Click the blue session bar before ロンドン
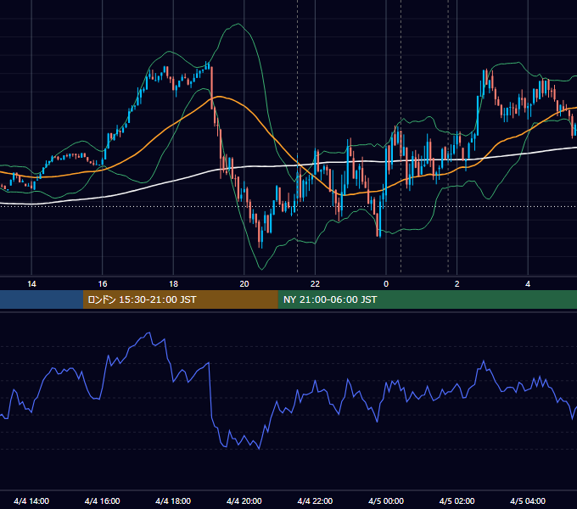Viewport: 577px width, 509px height. [x=42, y=299]
